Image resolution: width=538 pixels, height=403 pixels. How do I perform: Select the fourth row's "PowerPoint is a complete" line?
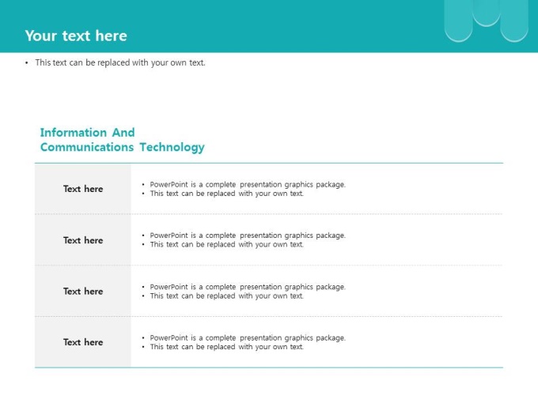[248, 337]
